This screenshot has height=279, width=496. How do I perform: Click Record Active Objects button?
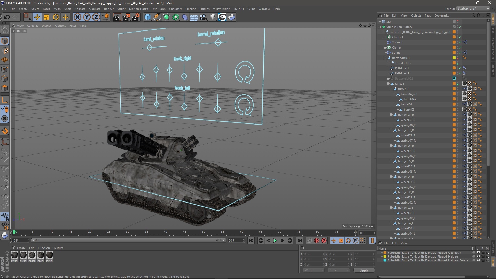309,241
